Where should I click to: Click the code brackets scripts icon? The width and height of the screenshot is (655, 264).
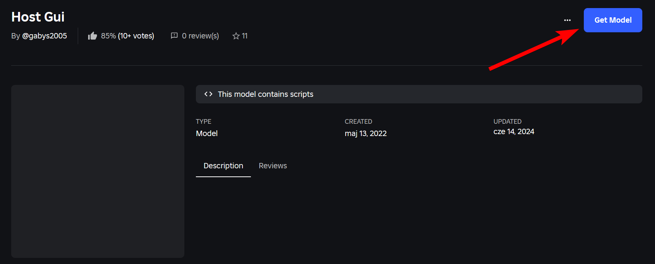tap(208, 94)
